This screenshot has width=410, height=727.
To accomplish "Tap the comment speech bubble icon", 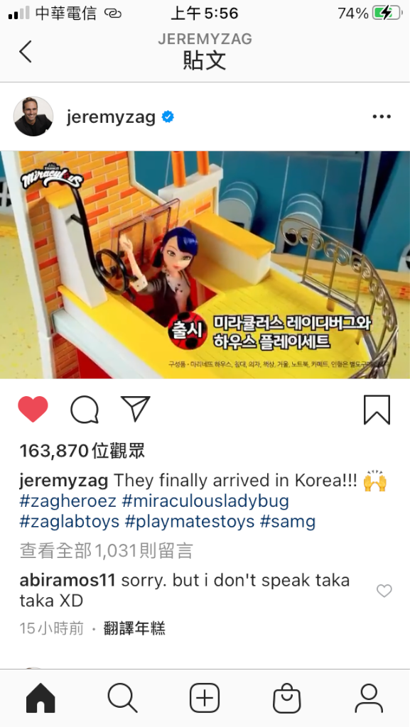I will [85, 410].
